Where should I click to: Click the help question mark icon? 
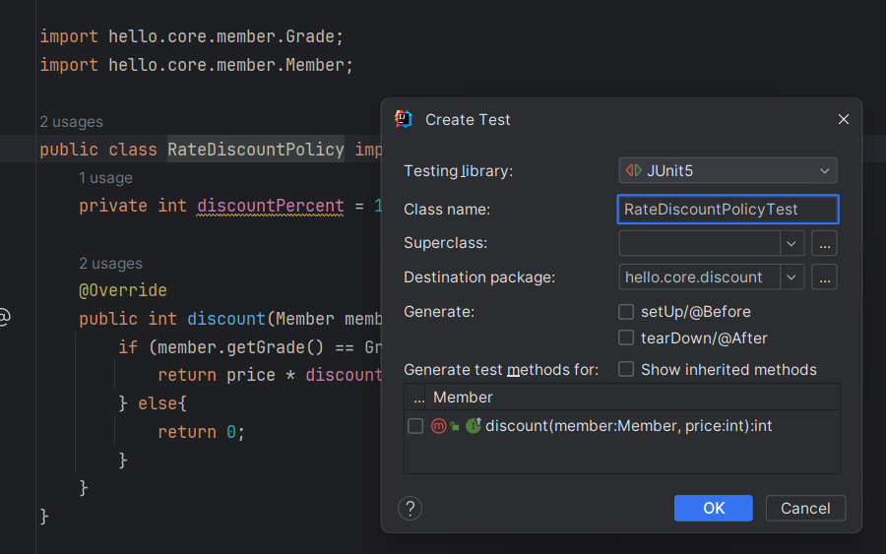click(411, 508)
